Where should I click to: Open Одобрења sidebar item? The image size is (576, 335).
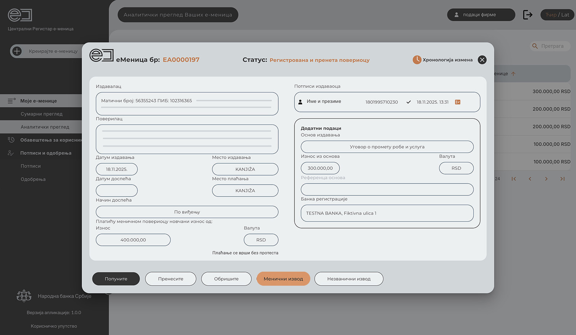33,179
